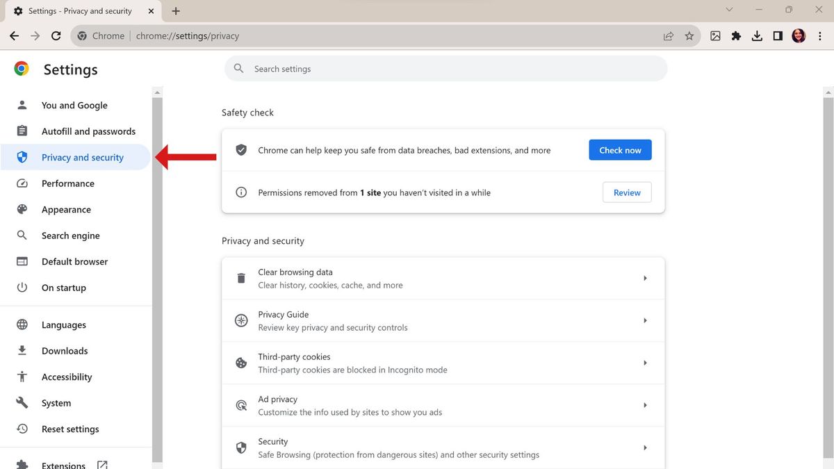
Task: Click the Extensions puzzle piece icon
Action: [736, 35]
